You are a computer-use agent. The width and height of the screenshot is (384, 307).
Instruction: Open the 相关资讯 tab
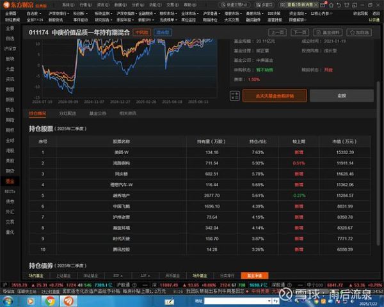127,113
